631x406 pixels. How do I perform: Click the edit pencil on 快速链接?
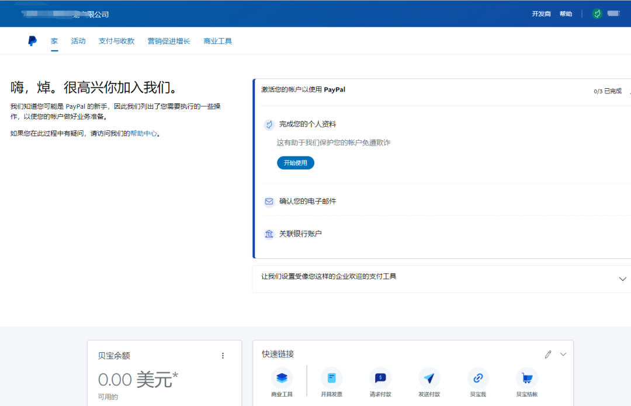(x=547, y=354)
